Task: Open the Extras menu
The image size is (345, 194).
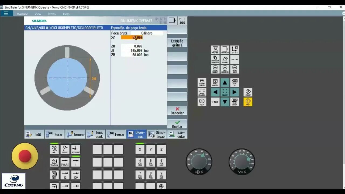Action: [51, 14]
